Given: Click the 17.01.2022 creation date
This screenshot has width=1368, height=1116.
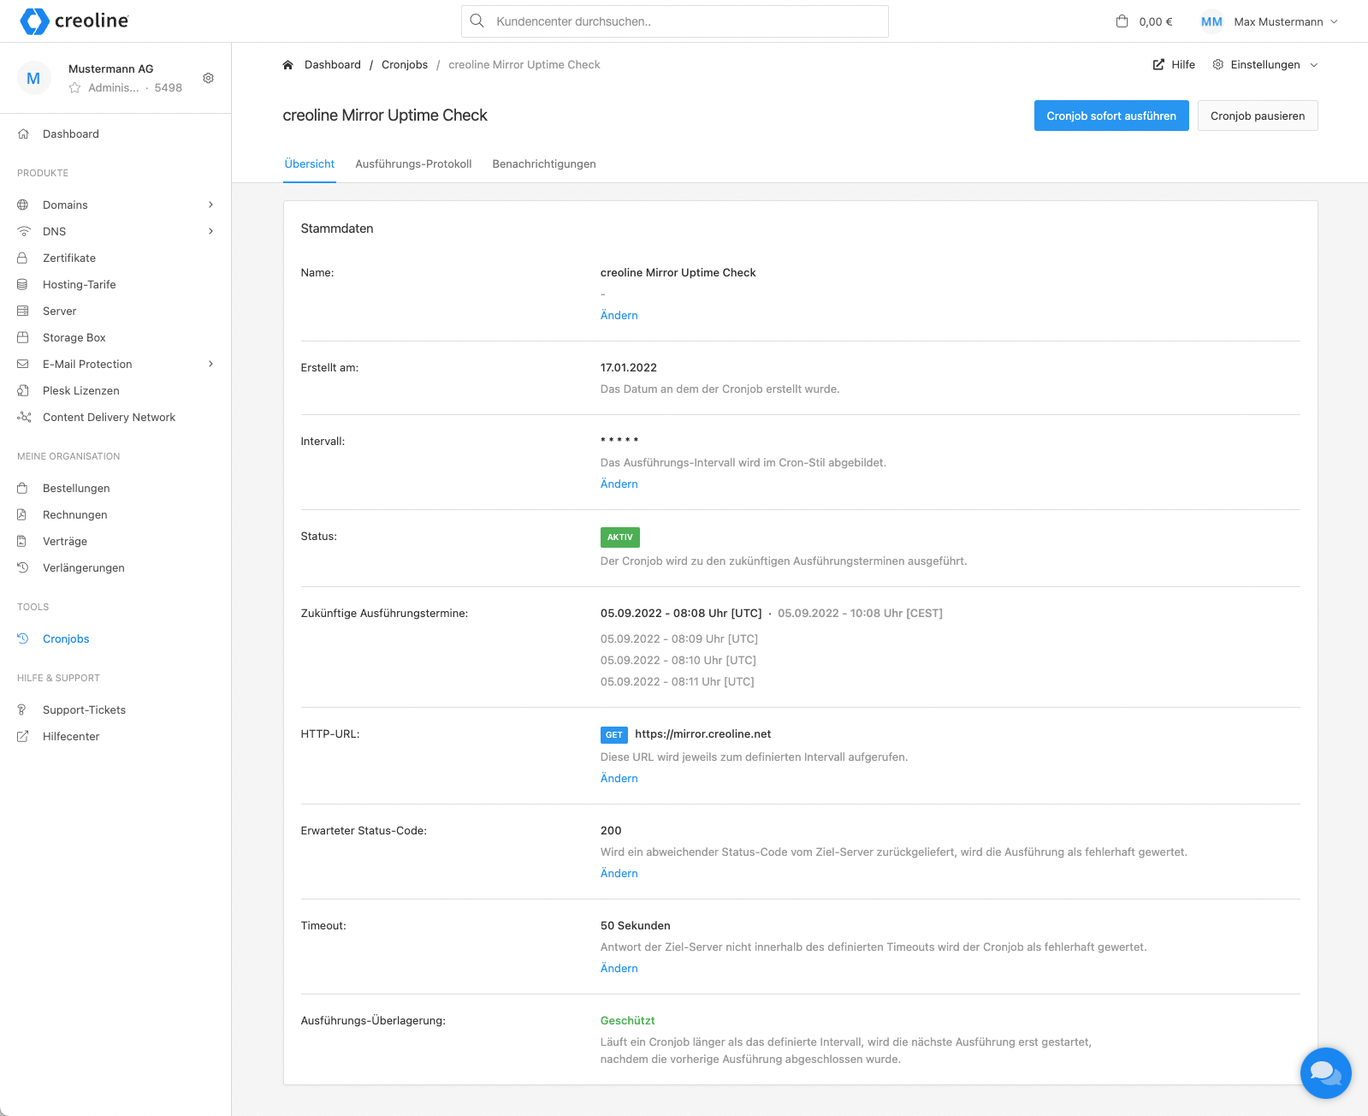Looking at the screenshot, I should 629,368.
